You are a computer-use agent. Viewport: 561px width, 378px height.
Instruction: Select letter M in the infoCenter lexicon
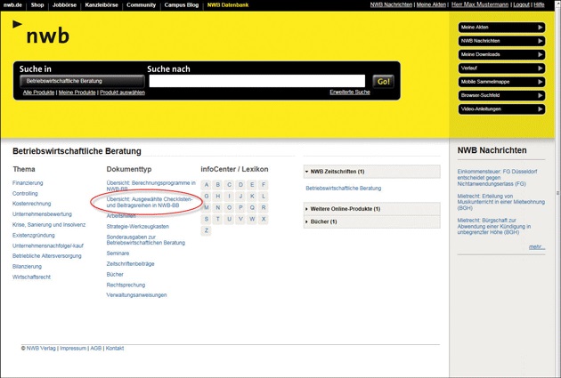point(207,207)
